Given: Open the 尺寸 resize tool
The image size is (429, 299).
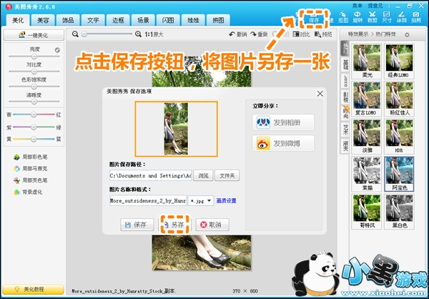Looking at the screenshot, I should (387, 17).
